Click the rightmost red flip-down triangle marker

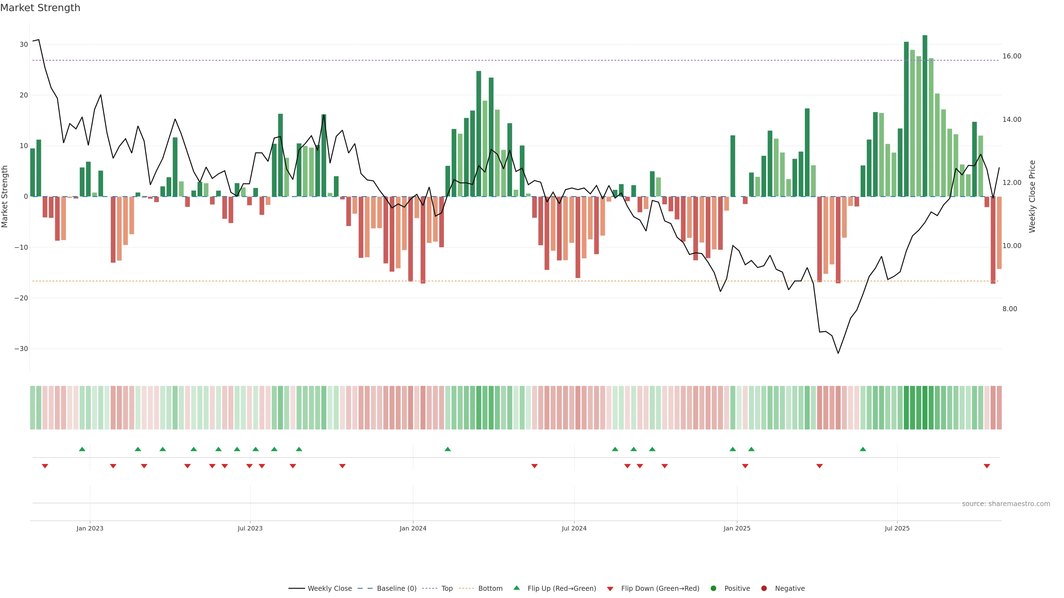[x=987, y=466]
